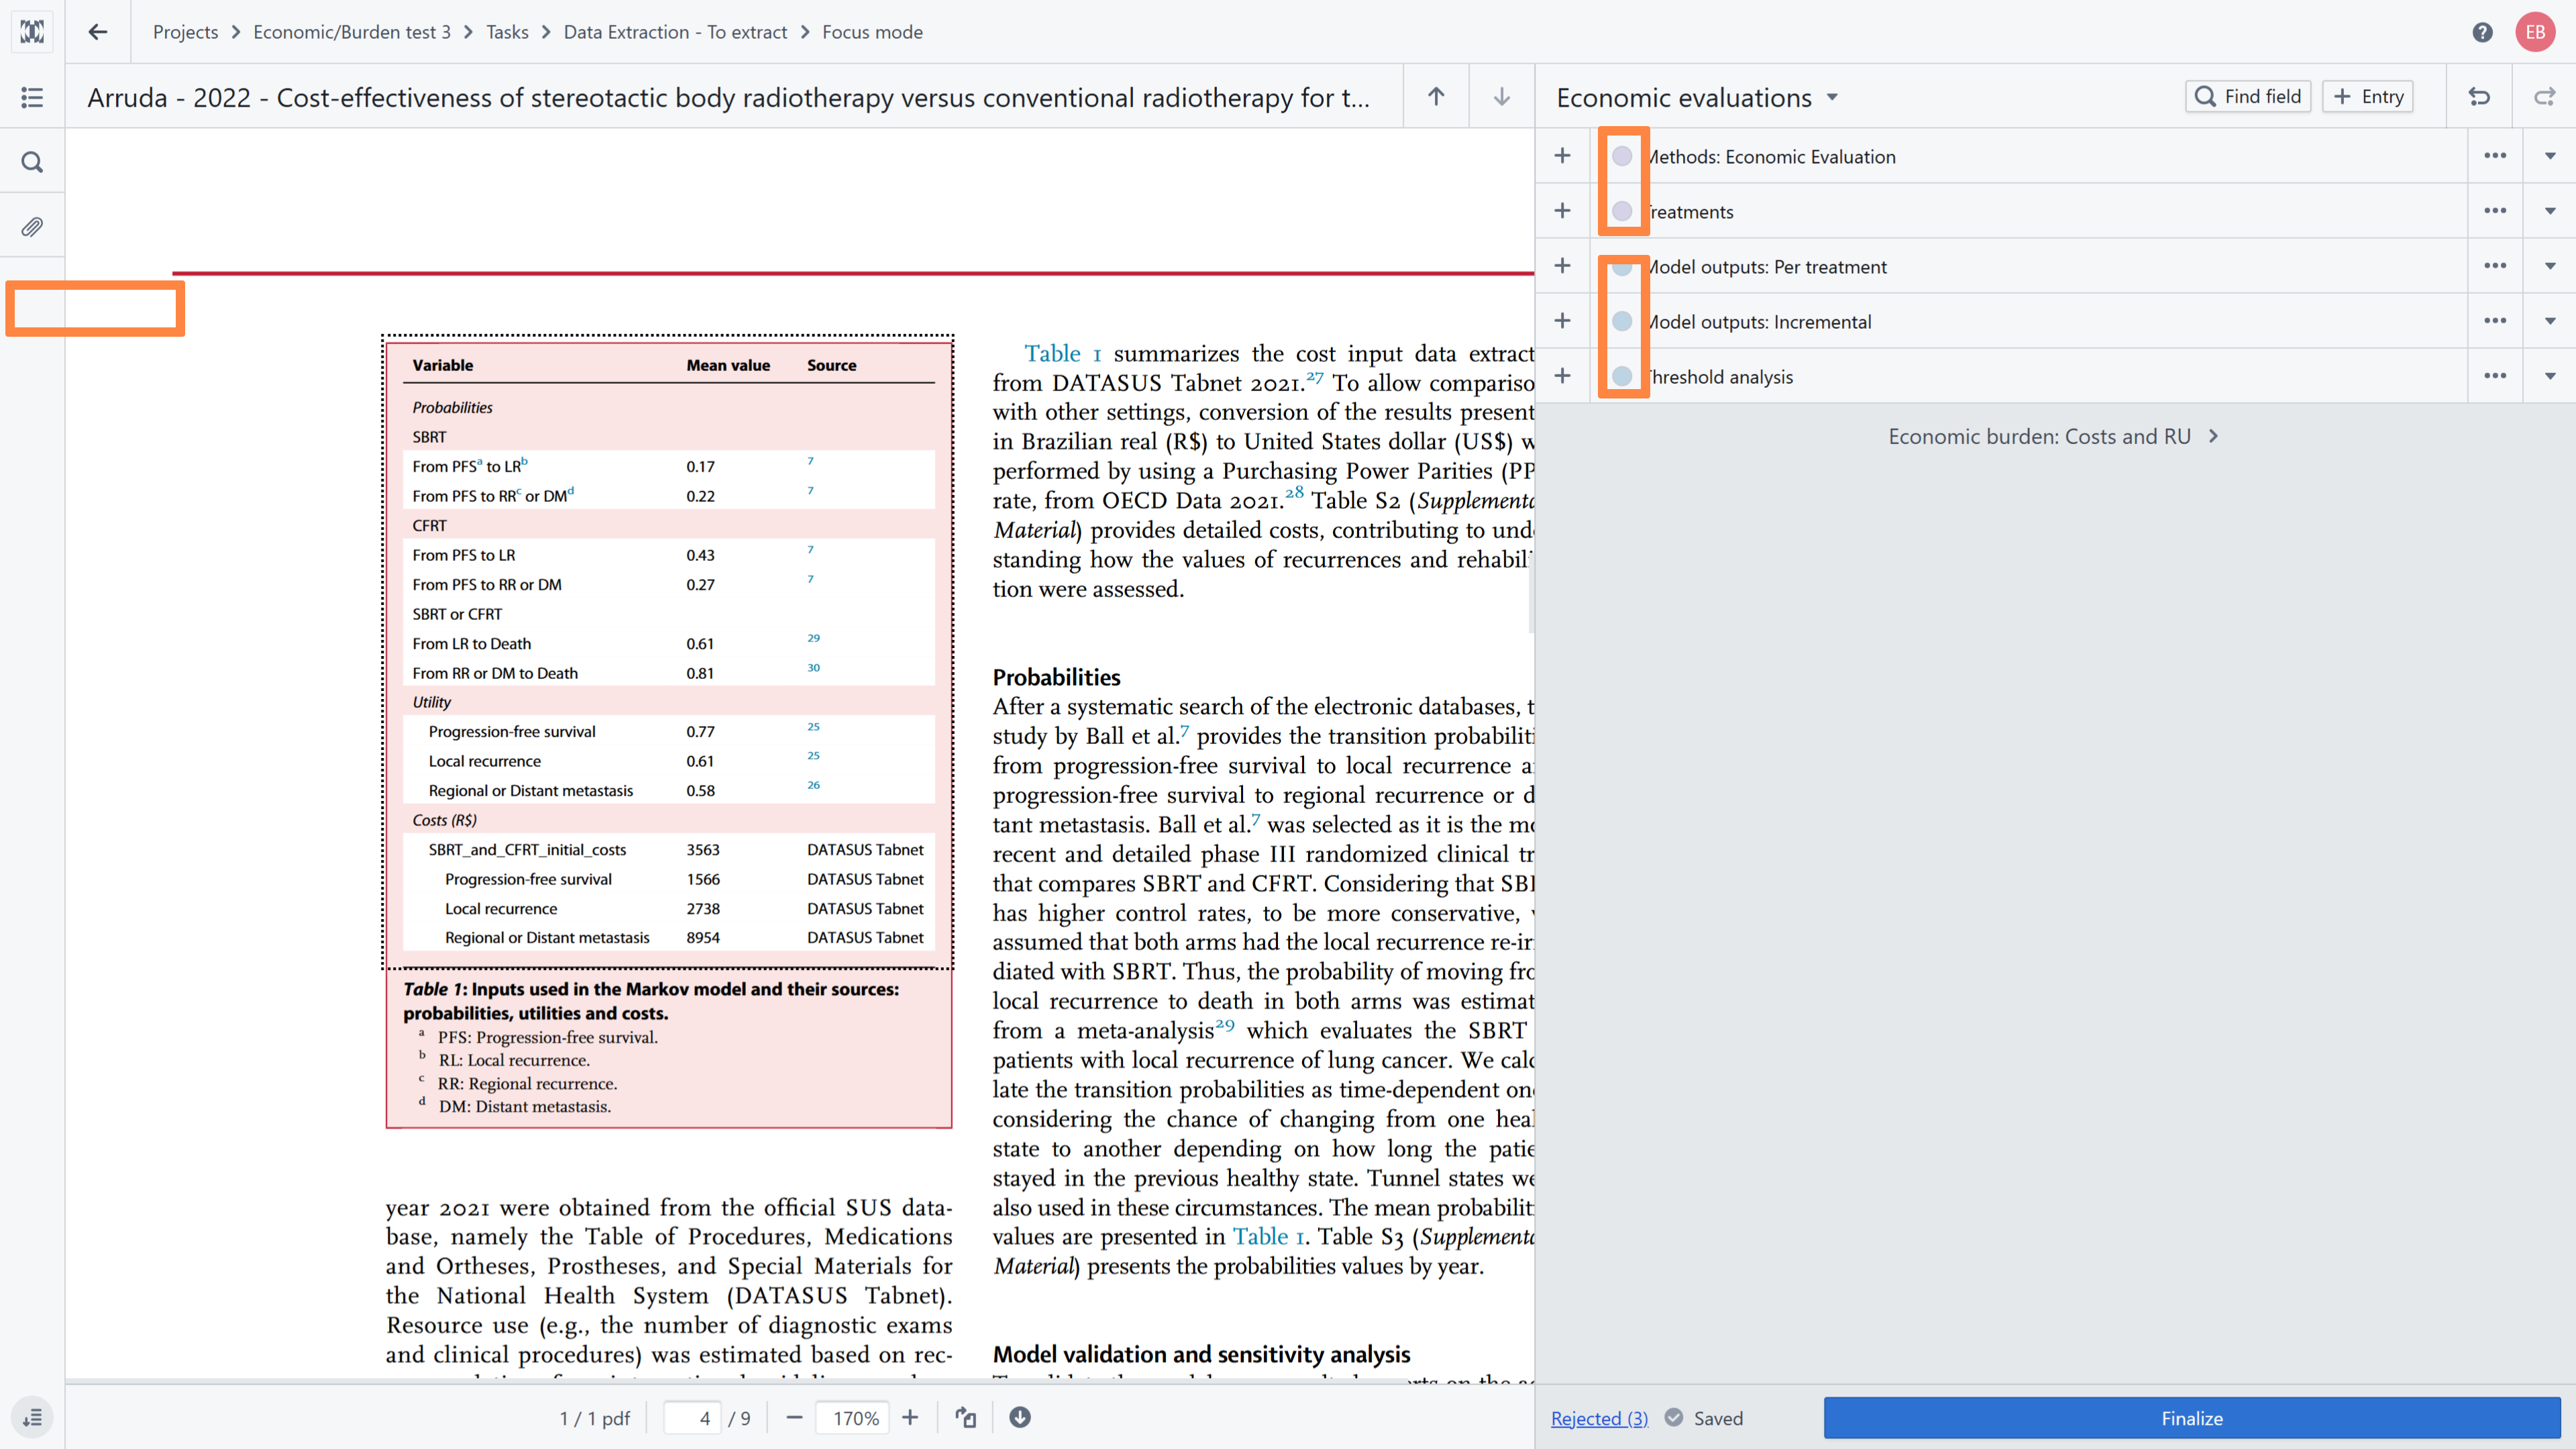Open the document list sidebar icon
The height and width of the screenshot is (1449, 2576).
point(32,97)
